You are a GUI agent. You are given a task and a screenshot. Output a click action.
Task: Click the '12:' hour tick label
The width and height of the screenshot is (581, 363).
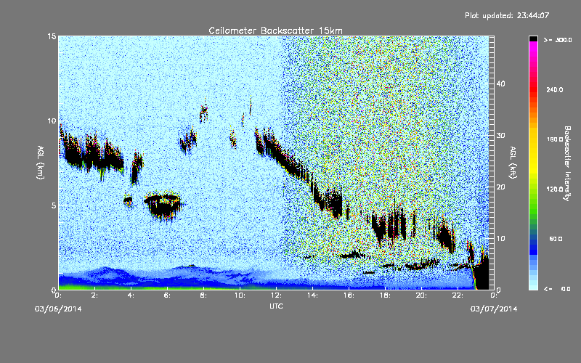pyautogui.click(x=276, y=295)
